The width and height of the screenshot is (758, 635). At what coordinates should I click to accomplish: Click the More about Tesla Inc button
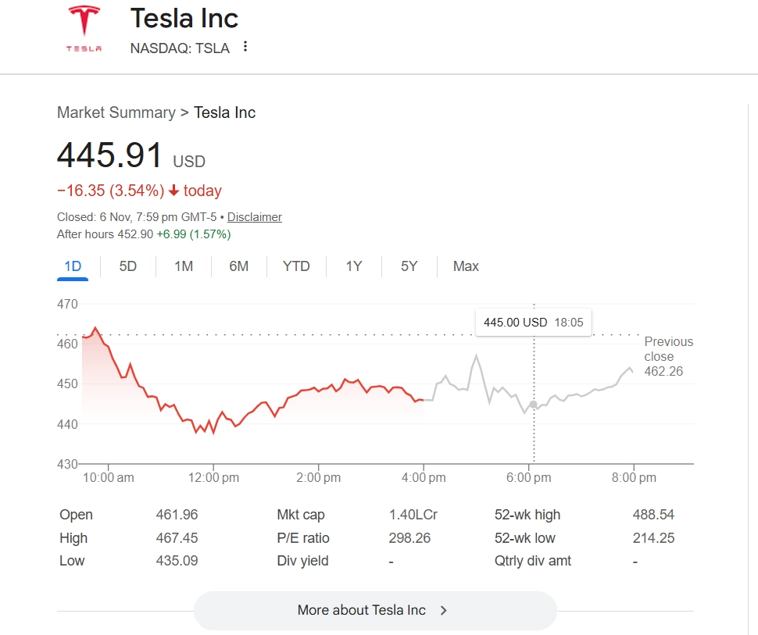pos(375,611)
